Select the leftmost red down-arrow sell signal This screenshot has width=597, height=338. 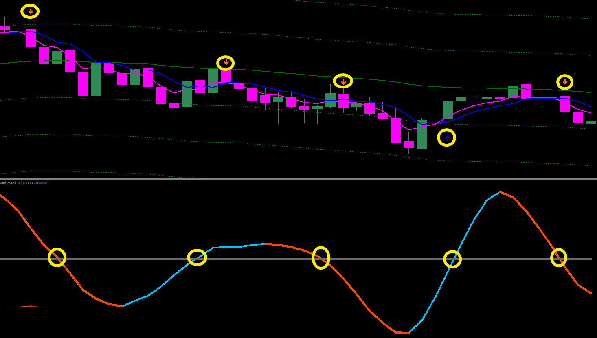click(x=31, y=11)
